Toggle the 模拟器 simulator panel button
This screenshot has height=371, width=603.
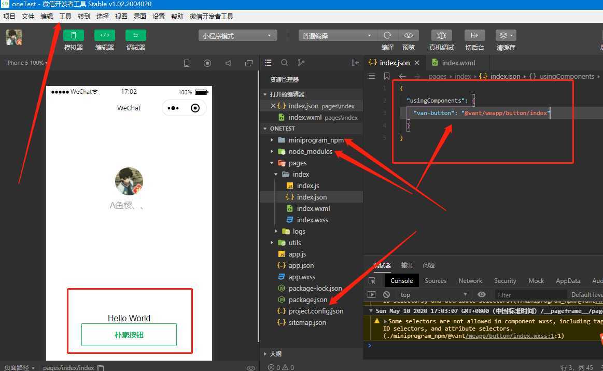(x=74, y=35)
